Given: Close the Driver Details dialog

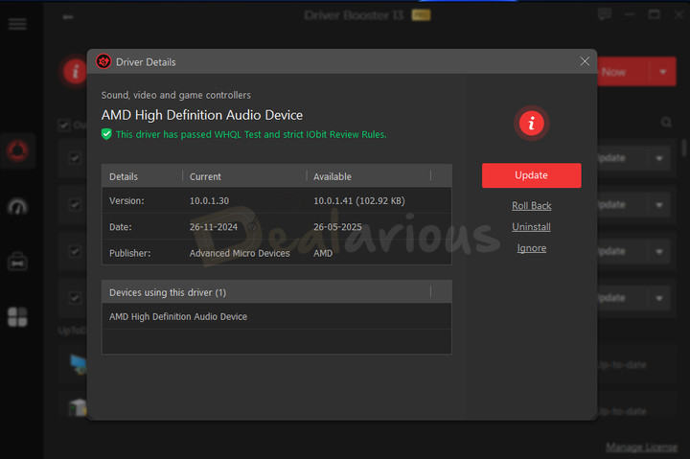Looking at the screenshot, I should pyautogui.click(x=585, y=62).
